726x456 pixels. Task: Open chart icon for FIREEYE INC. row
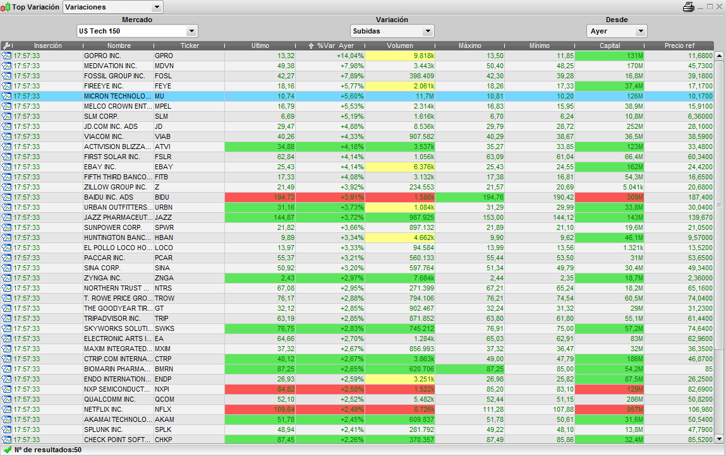(6, 87)
